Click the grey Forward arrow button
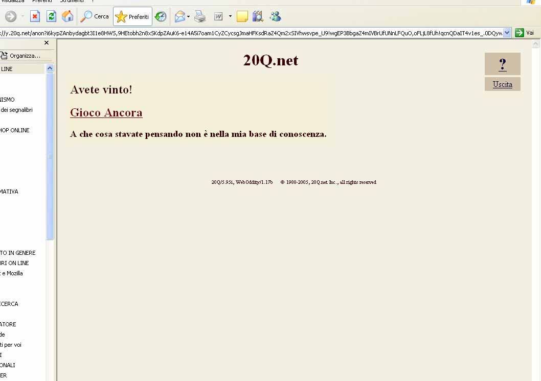 [11, 16]
